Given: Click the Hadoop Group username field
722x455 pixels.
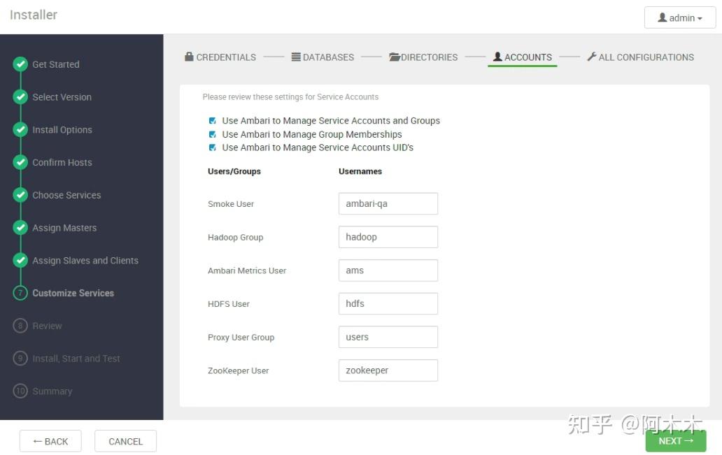Looking at the screenshot, I should click(x=388, y=237).
